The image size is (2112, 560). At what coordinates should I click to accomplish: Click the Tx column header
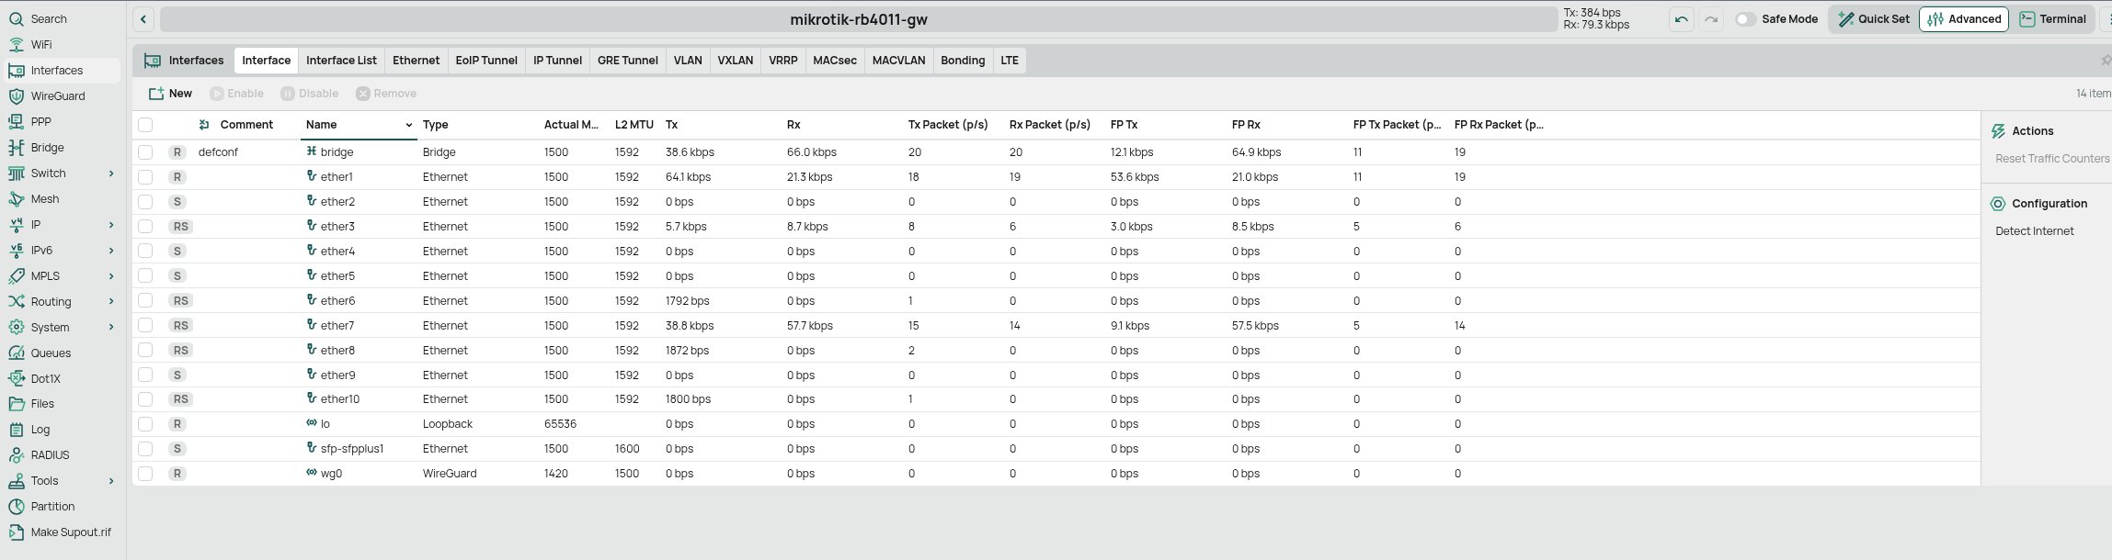671,125
